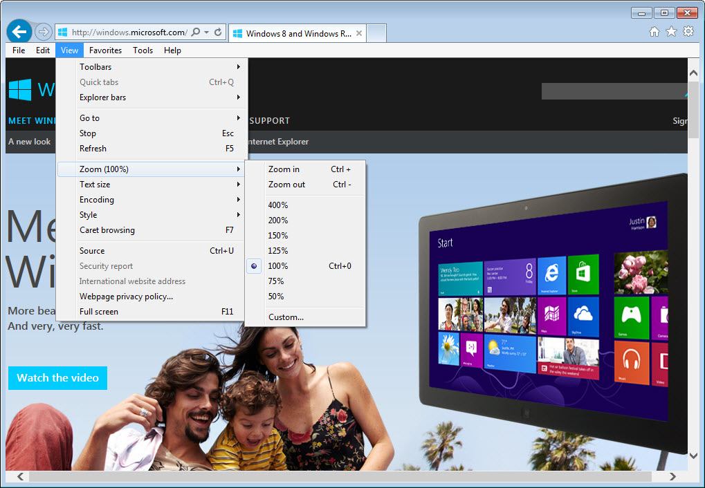Image resolution: width=705 pixels, height=488 pixels.
Task: Choose Zoom out from the submenu
Action: tap(305, 185)
